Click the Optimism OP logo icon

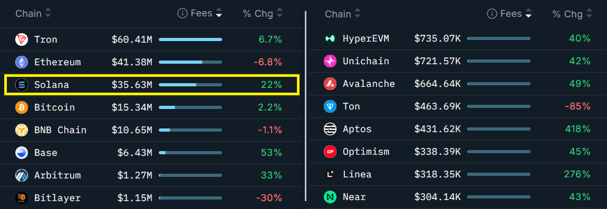(330, 152)
